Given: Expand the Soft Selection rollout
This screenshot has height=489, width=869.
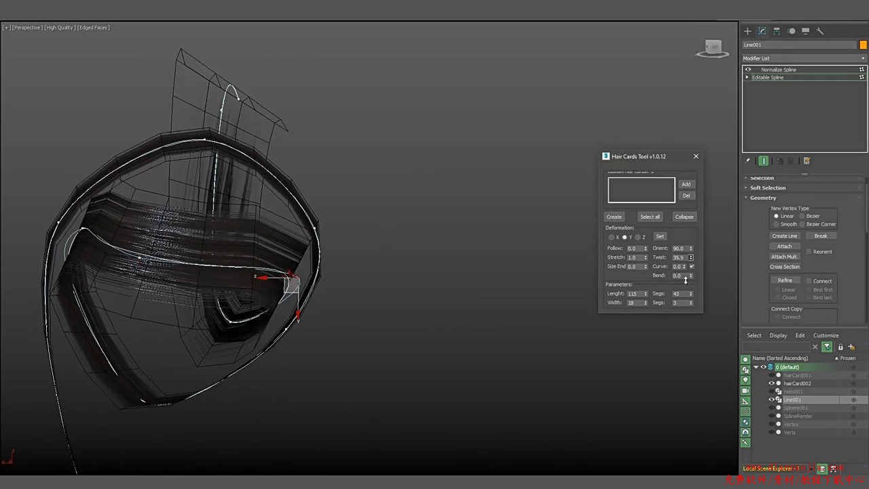Looking at the screenshot, I should (768, 188).
